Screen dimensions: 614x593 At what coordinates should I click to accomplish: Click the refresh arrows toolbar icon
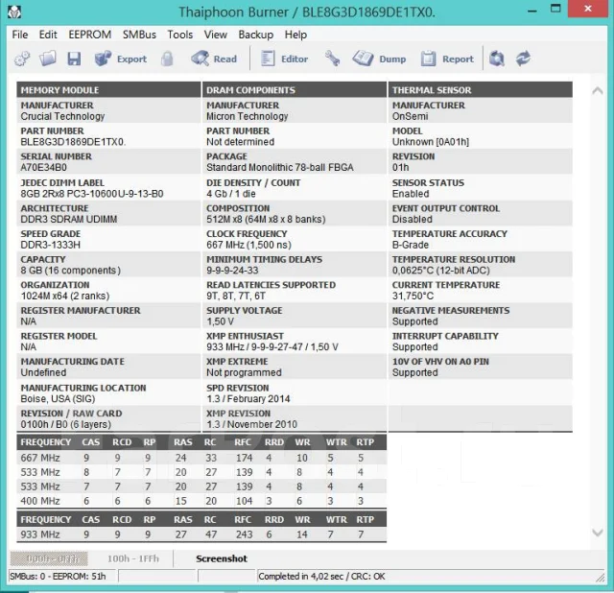pos(523,59)
